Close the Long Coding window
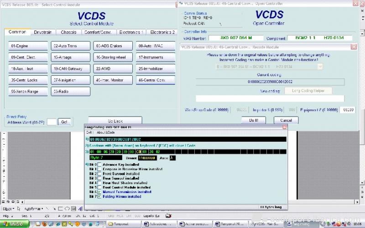This screenshot has height=228, width=365. [x=284, y=127]
